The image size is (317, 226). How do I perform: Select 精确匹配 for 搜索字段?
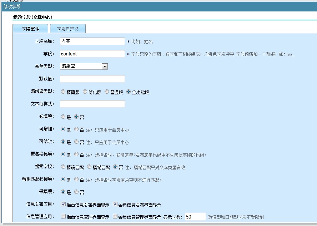(64, 167)
